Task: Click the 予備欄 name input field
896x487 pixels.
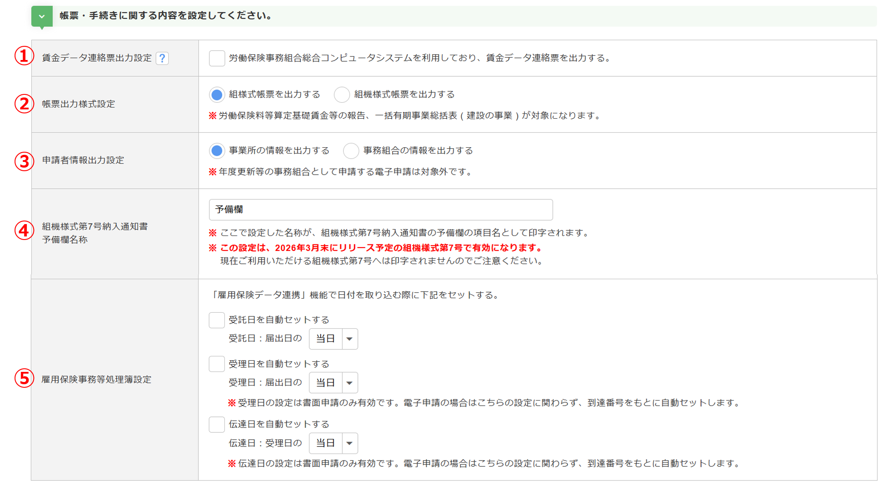Action: 380,210
